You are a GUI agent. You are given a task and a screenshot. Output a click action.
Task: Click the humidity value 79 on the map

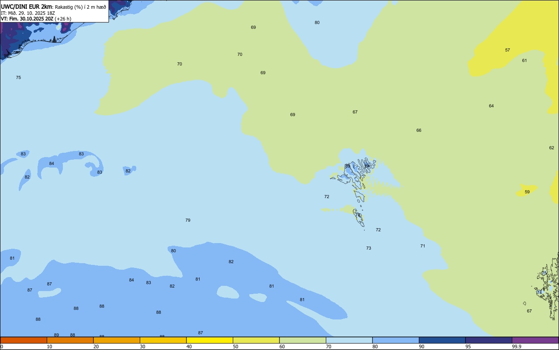point(188,220)
